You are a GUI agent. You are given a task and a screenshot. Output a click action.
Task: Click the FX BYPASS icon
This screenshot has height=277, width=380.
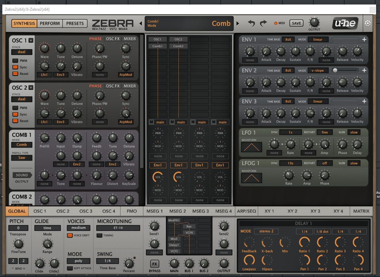155,264
